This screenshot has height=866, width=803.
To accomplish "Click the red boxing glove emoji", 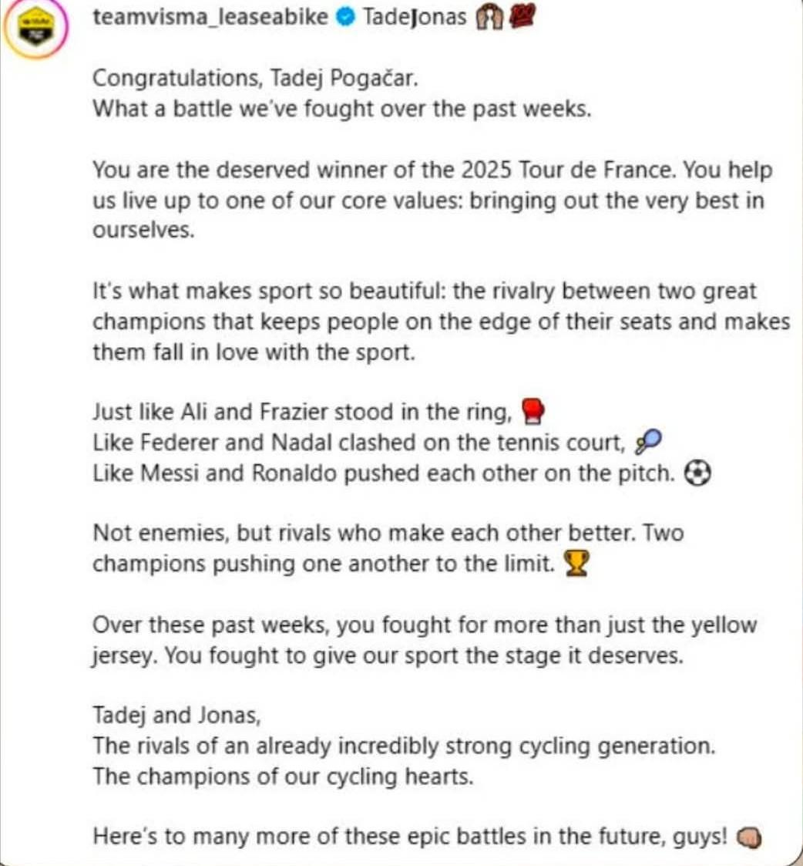I will (533, 413).
